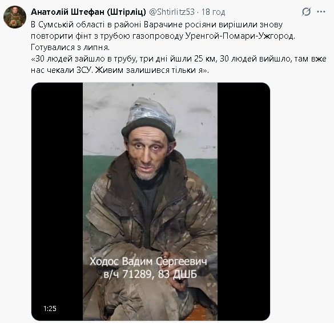The height and width of the screenshot is (323, 334).
Task: Open the post via the 18 год timestamp
Action: pyautogui.click(x=213, y=12)
